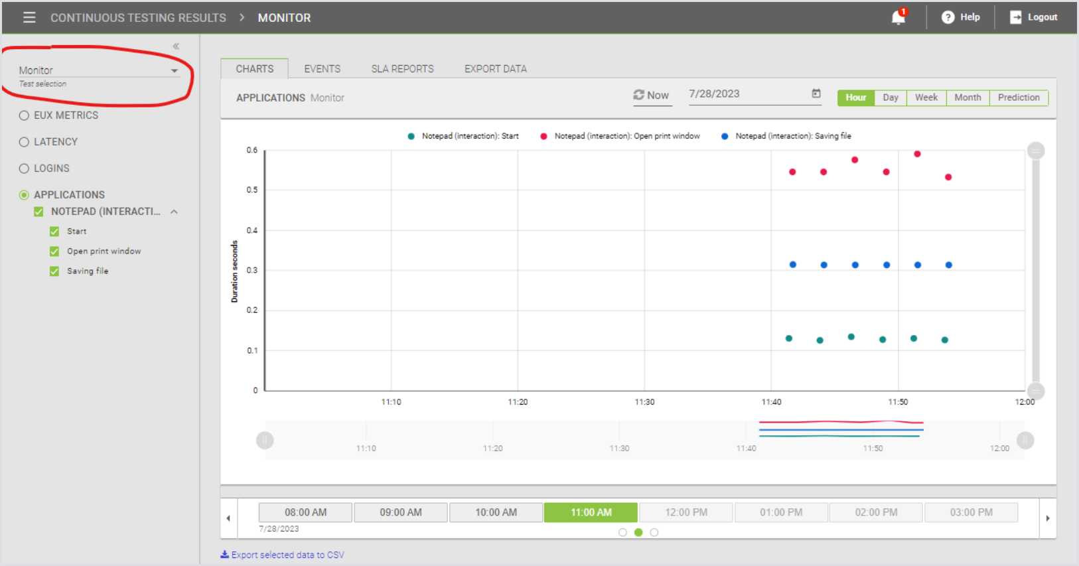Open Help from the top bar

tap(960, 17)
